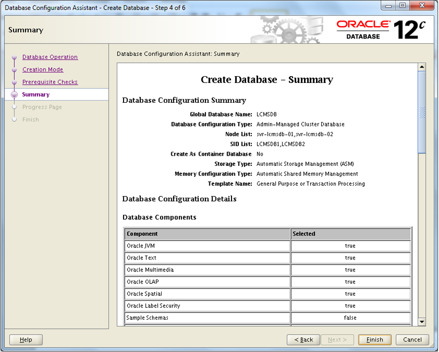Click the Finish button
The width and height of the screenshot is (439, 352).
[375, 339]
